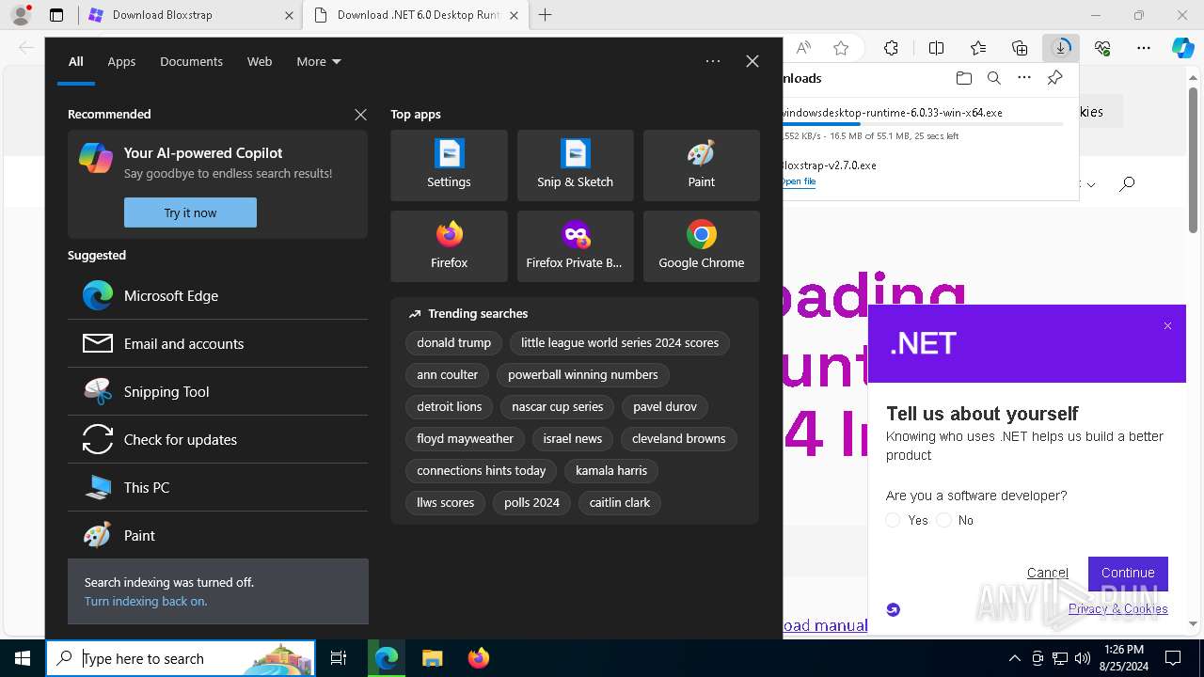
Task: Click Turn indexing back on link
Action: click(146, 601)
